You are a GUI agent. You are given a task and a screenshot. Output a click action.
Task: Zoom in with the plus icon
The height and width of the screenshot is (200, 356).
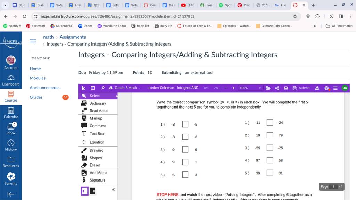[x=233, y=88]
